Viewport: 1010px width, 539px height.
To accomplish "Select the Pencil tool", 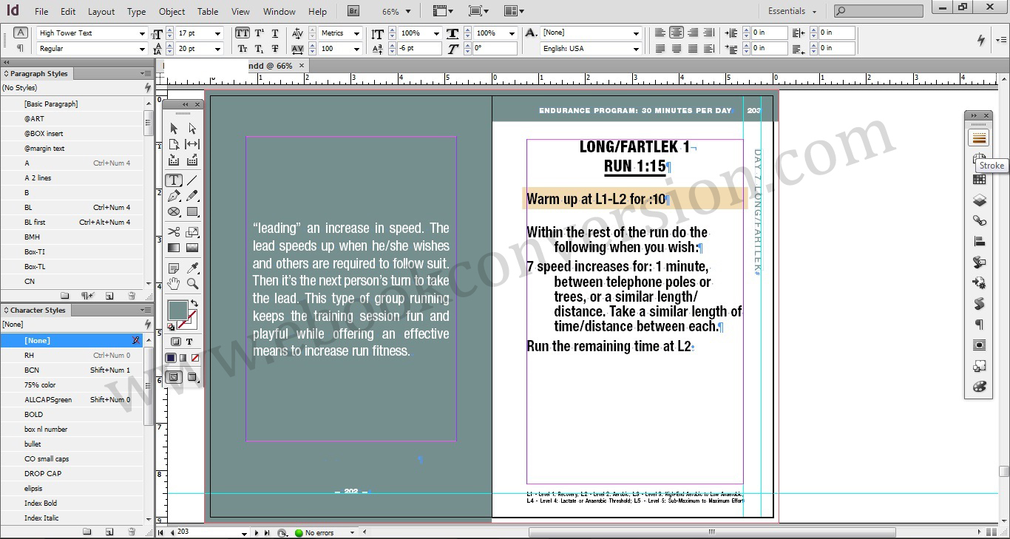I will point(192,196).
